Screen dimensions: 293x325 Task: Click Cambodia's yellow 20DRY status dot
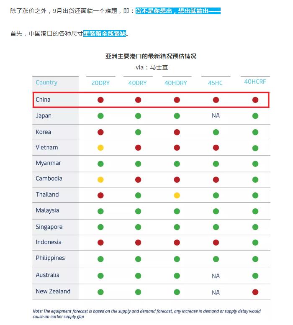coord(100,179)
